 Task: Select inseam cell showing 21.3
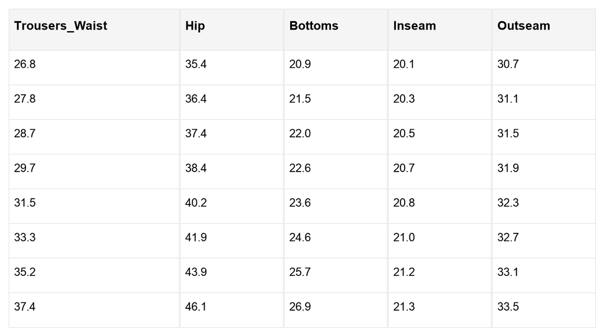(x=439, y=310)
